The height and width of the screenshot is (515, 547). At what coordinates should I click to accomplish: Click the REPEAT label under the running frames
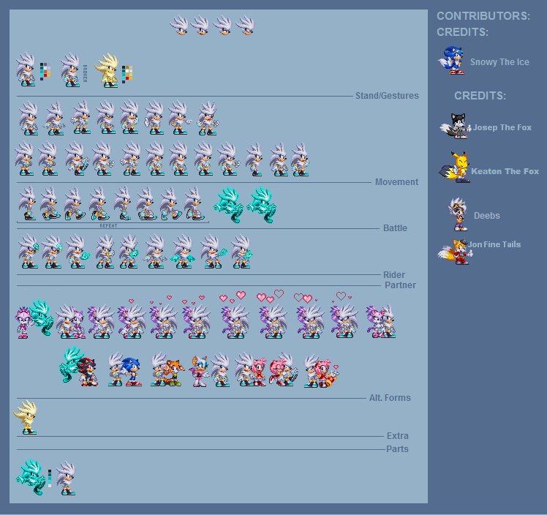point(108,226)
